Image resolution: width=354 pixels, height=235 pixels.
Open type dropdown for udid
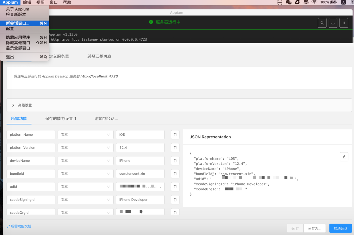(86, 187)
